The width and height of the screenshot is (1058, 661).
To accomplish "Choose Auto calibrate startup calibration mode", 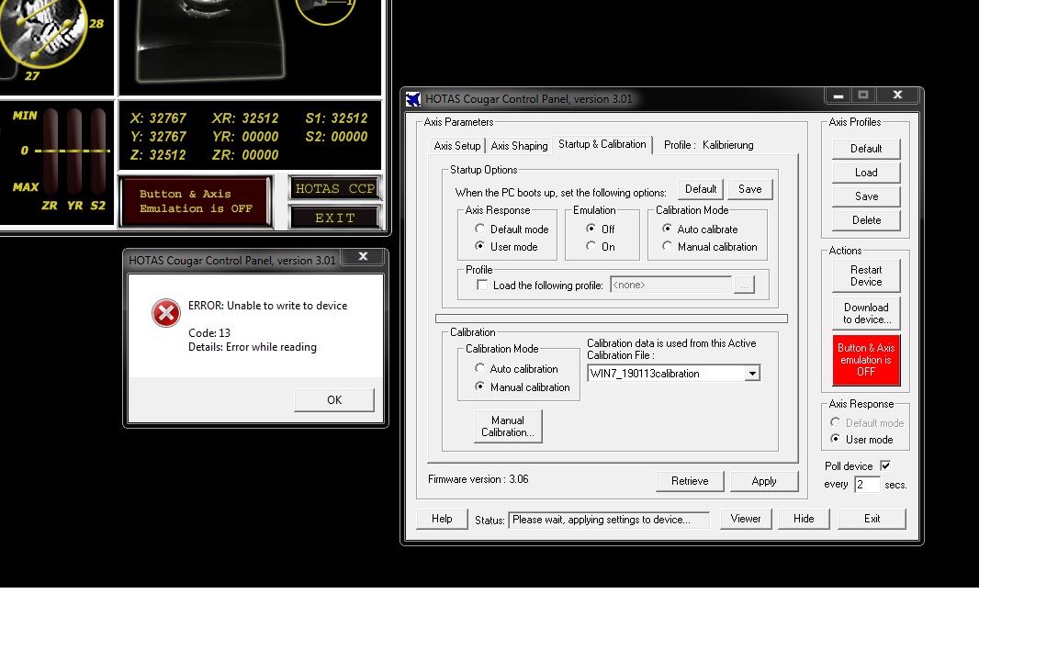I will click(x=668, y=229).
